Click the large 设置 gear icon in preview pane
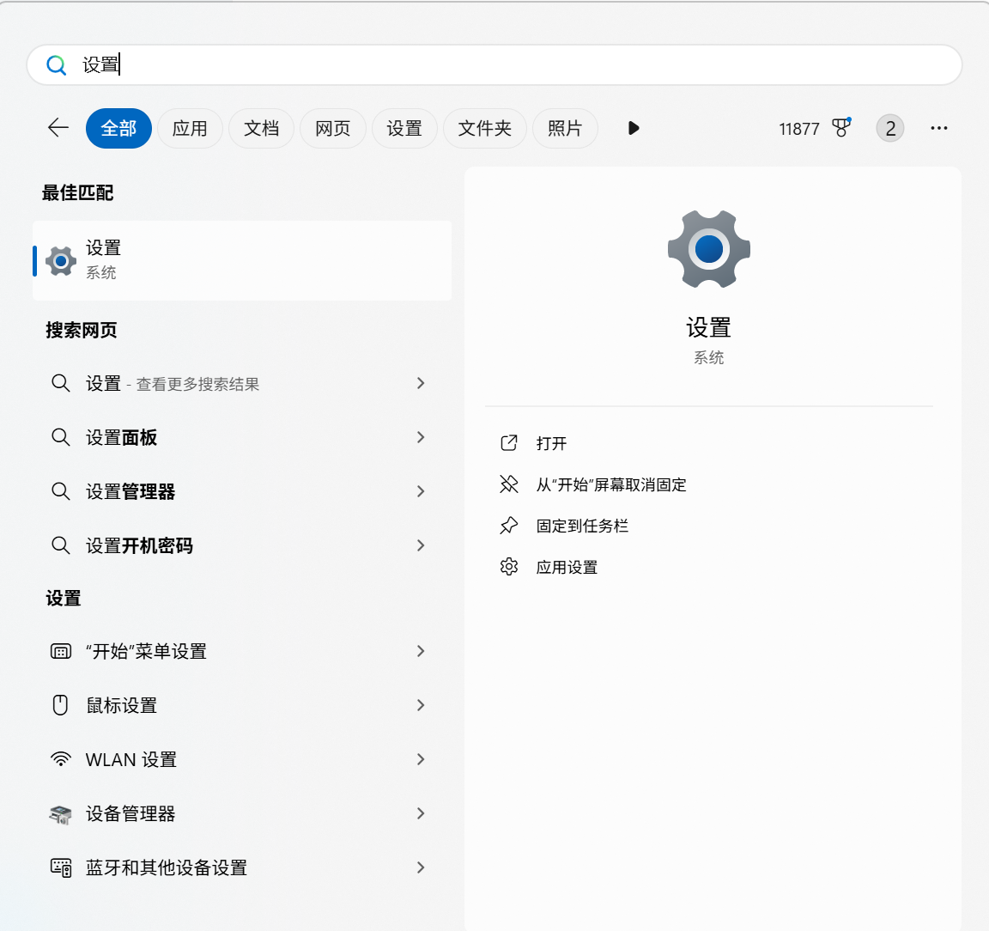 click(708, 250)
